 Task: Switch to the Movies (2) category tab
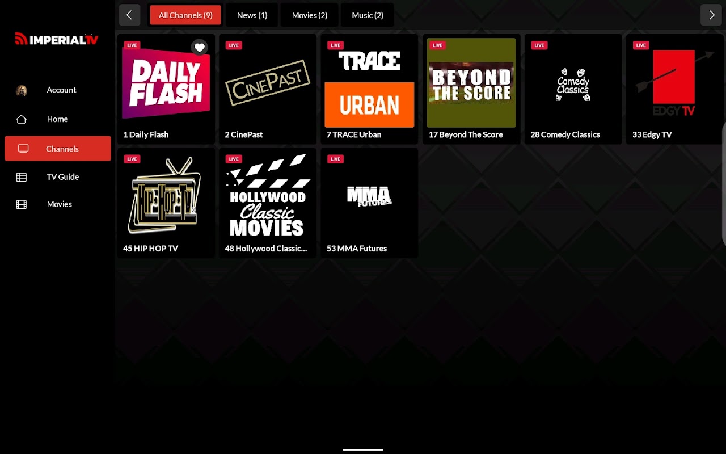tap(310, 15)
